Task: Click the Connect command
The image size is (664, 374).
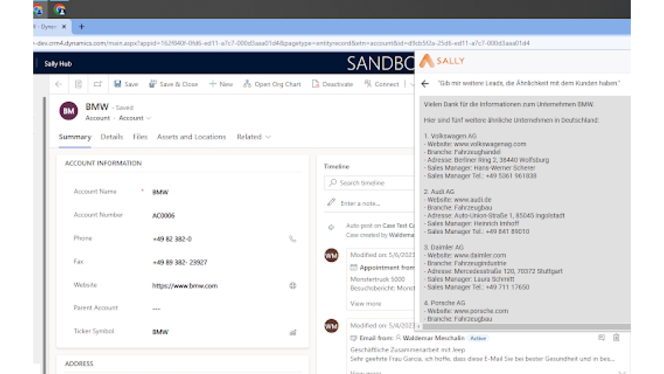Action: coord(382,84)
